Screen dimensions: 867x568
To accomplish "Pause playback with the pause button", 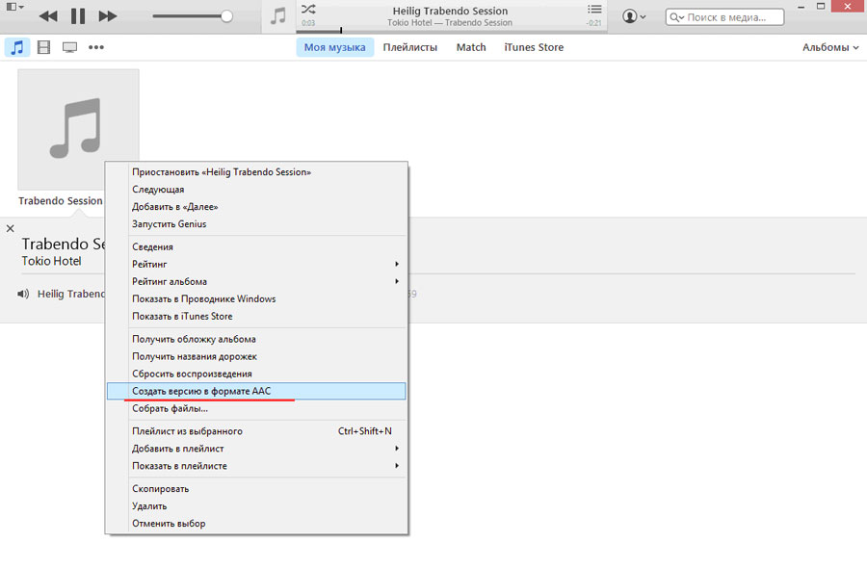I will [78, 16].
